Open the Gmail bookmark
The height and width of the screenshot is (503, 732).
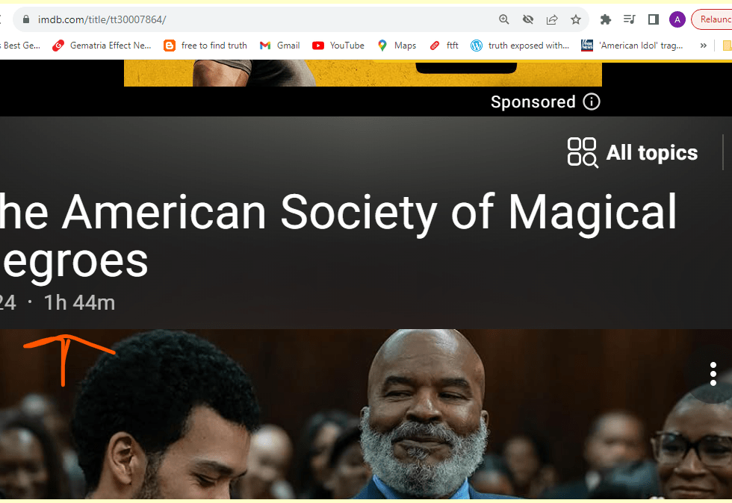279,46
